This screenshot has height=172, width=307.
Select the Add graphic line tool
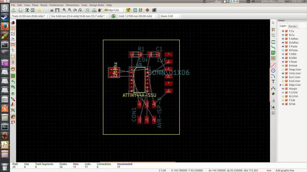(273, 65)
